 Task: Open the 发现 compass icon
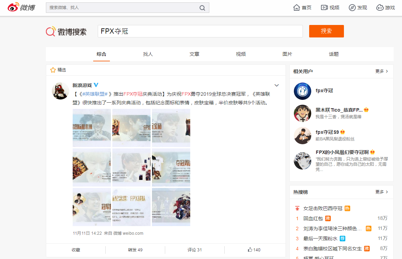coord(352,8)
